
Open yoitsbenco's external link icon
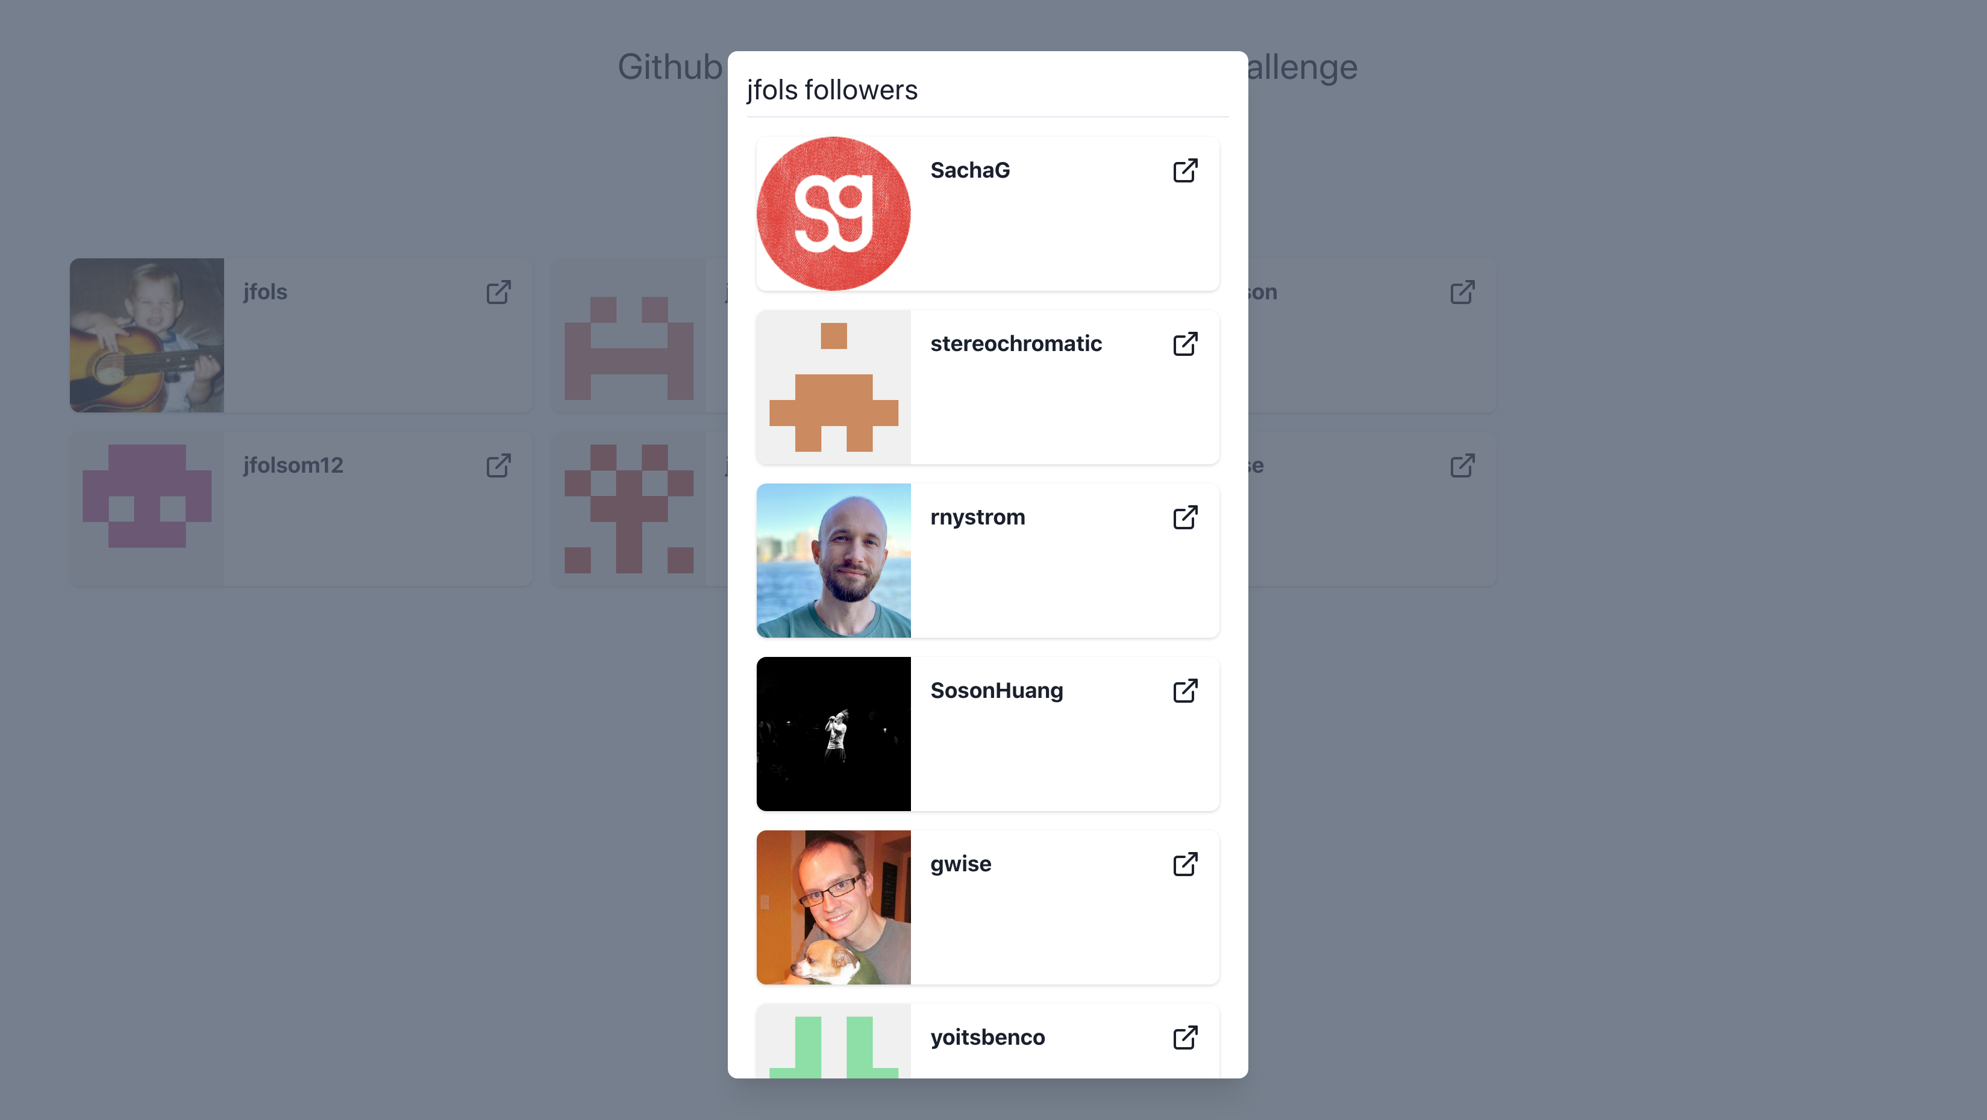1185,1038
